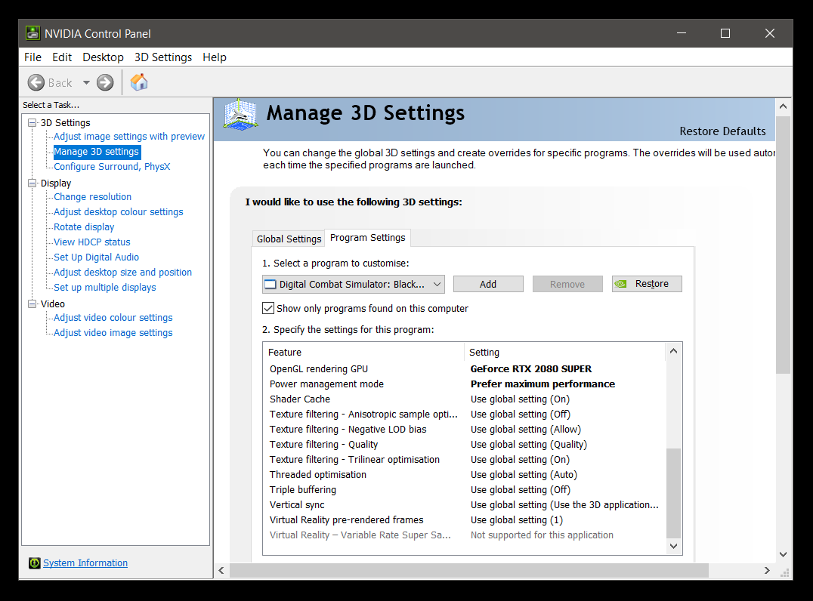813x601 pixels.
Task: Click the Feature column header
Action: coord(363,352)
